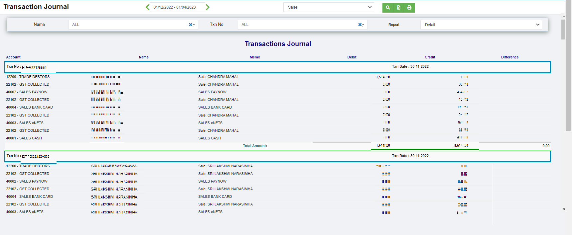This screenshot has height=235, width=572.
Task: Export journal to Excel file icon
Action: tap(398, 8)
